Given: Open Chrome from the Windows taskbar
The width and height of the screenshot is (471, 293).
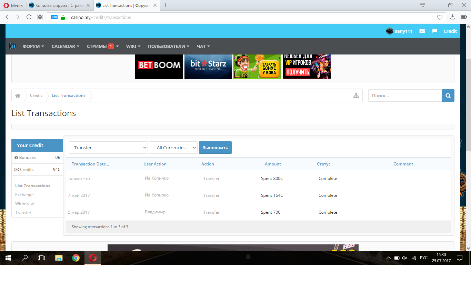Looking at the screenshot, I should (x=76, y=258).
